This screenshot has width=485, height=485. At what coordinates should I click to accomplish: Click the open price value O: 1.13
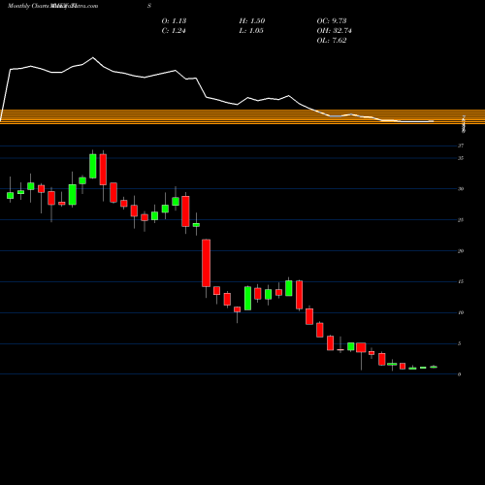point(174,21)
